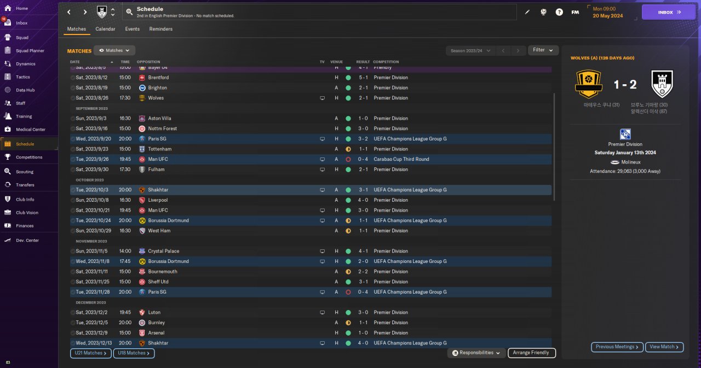Open the Dynamics sidebar icon
Screen dimensions: 701x368
click(x=8, y=64)
